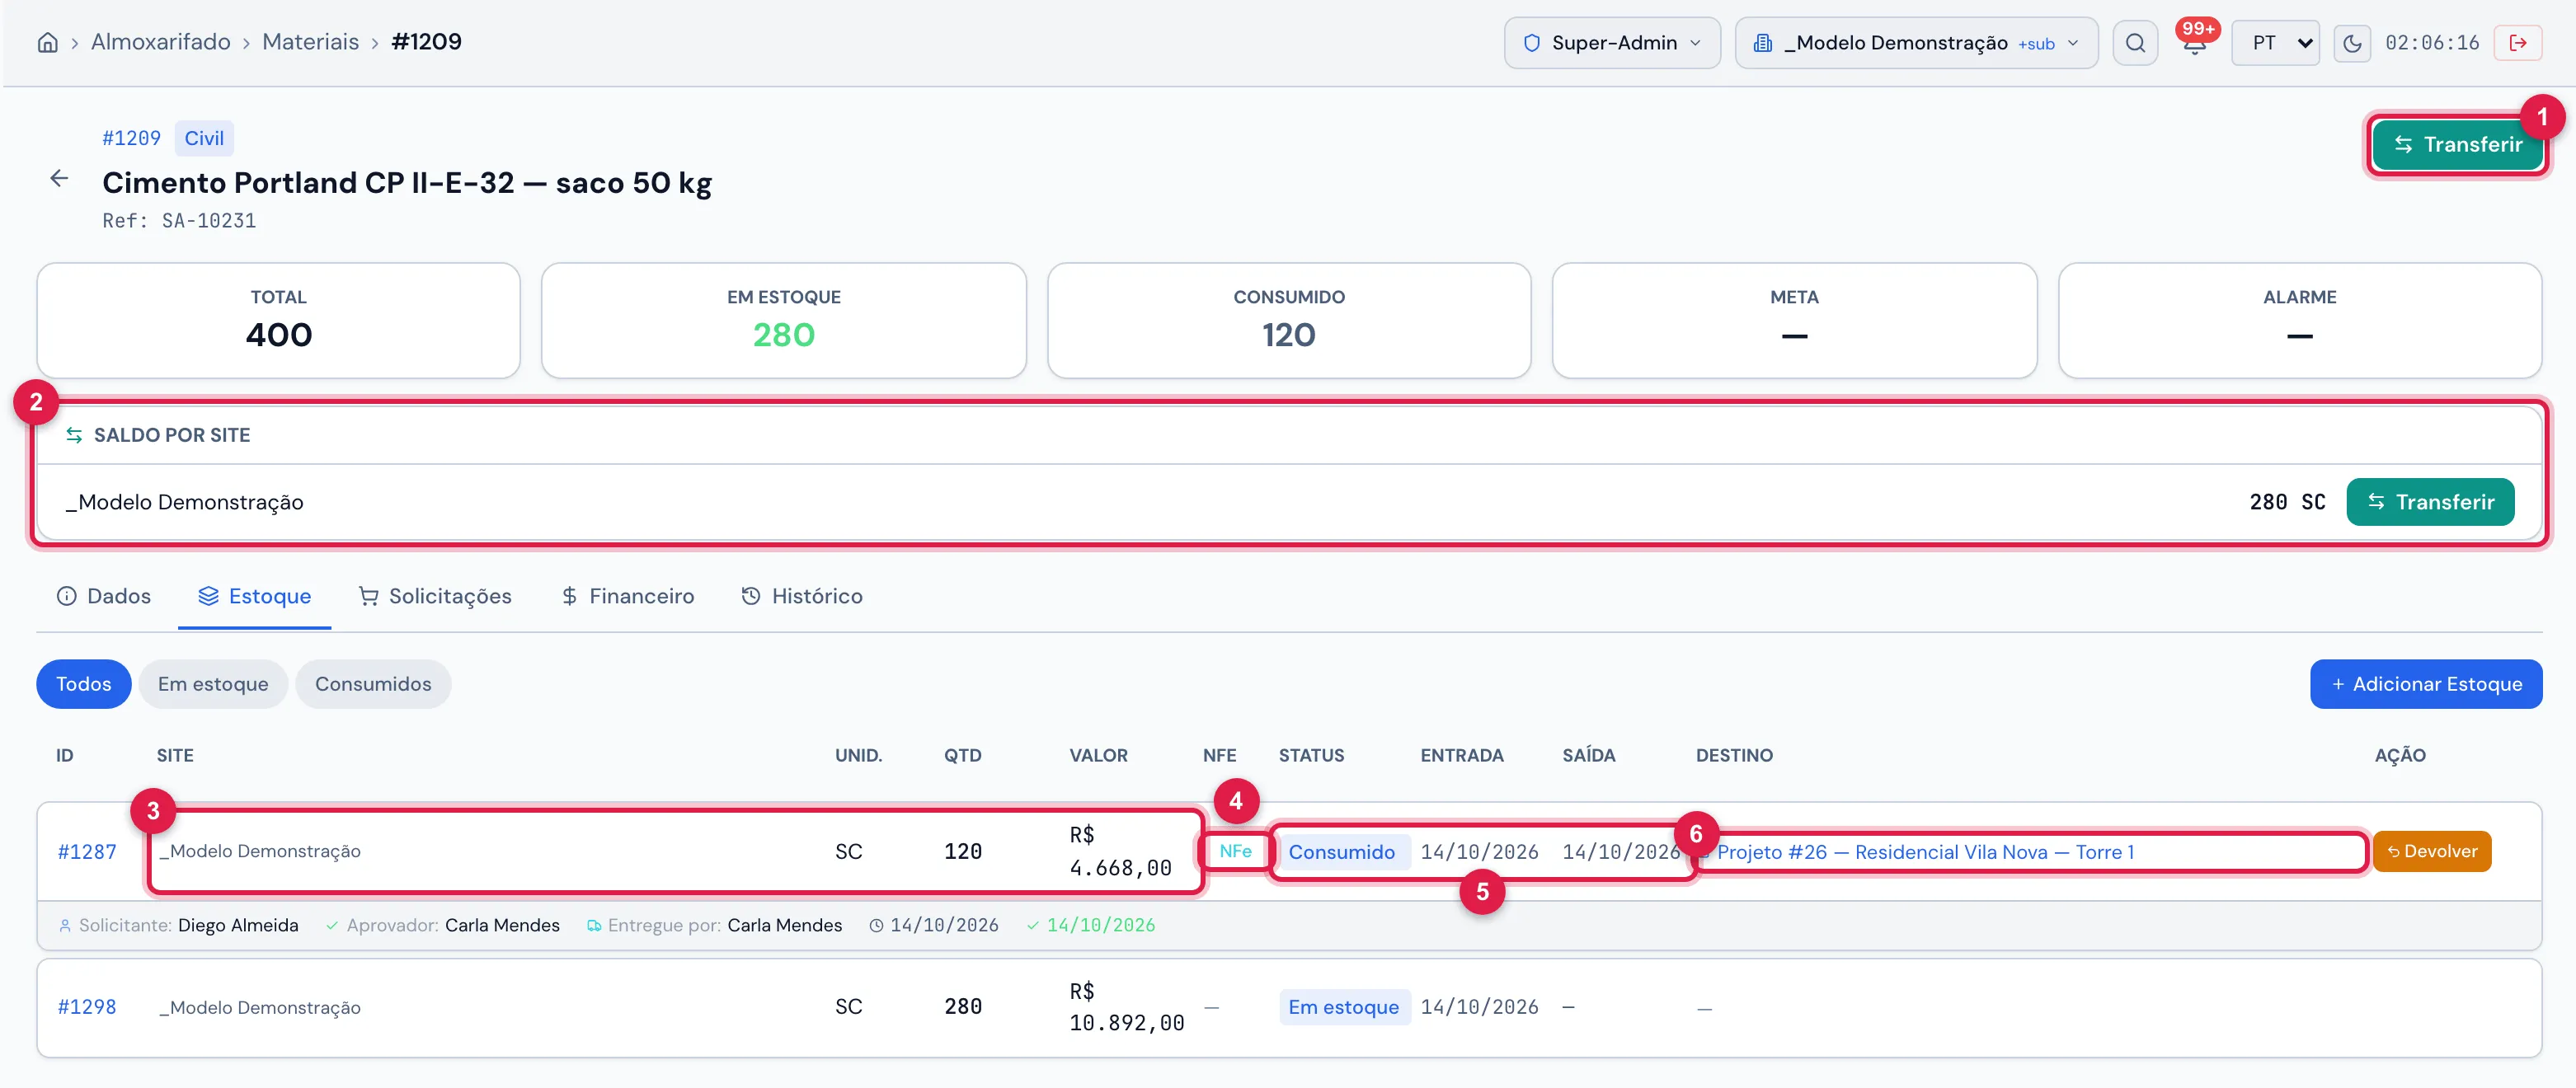Open stock entry #1287
The height and width of the screenshot is (1088, 2576).
coord(87,852)
